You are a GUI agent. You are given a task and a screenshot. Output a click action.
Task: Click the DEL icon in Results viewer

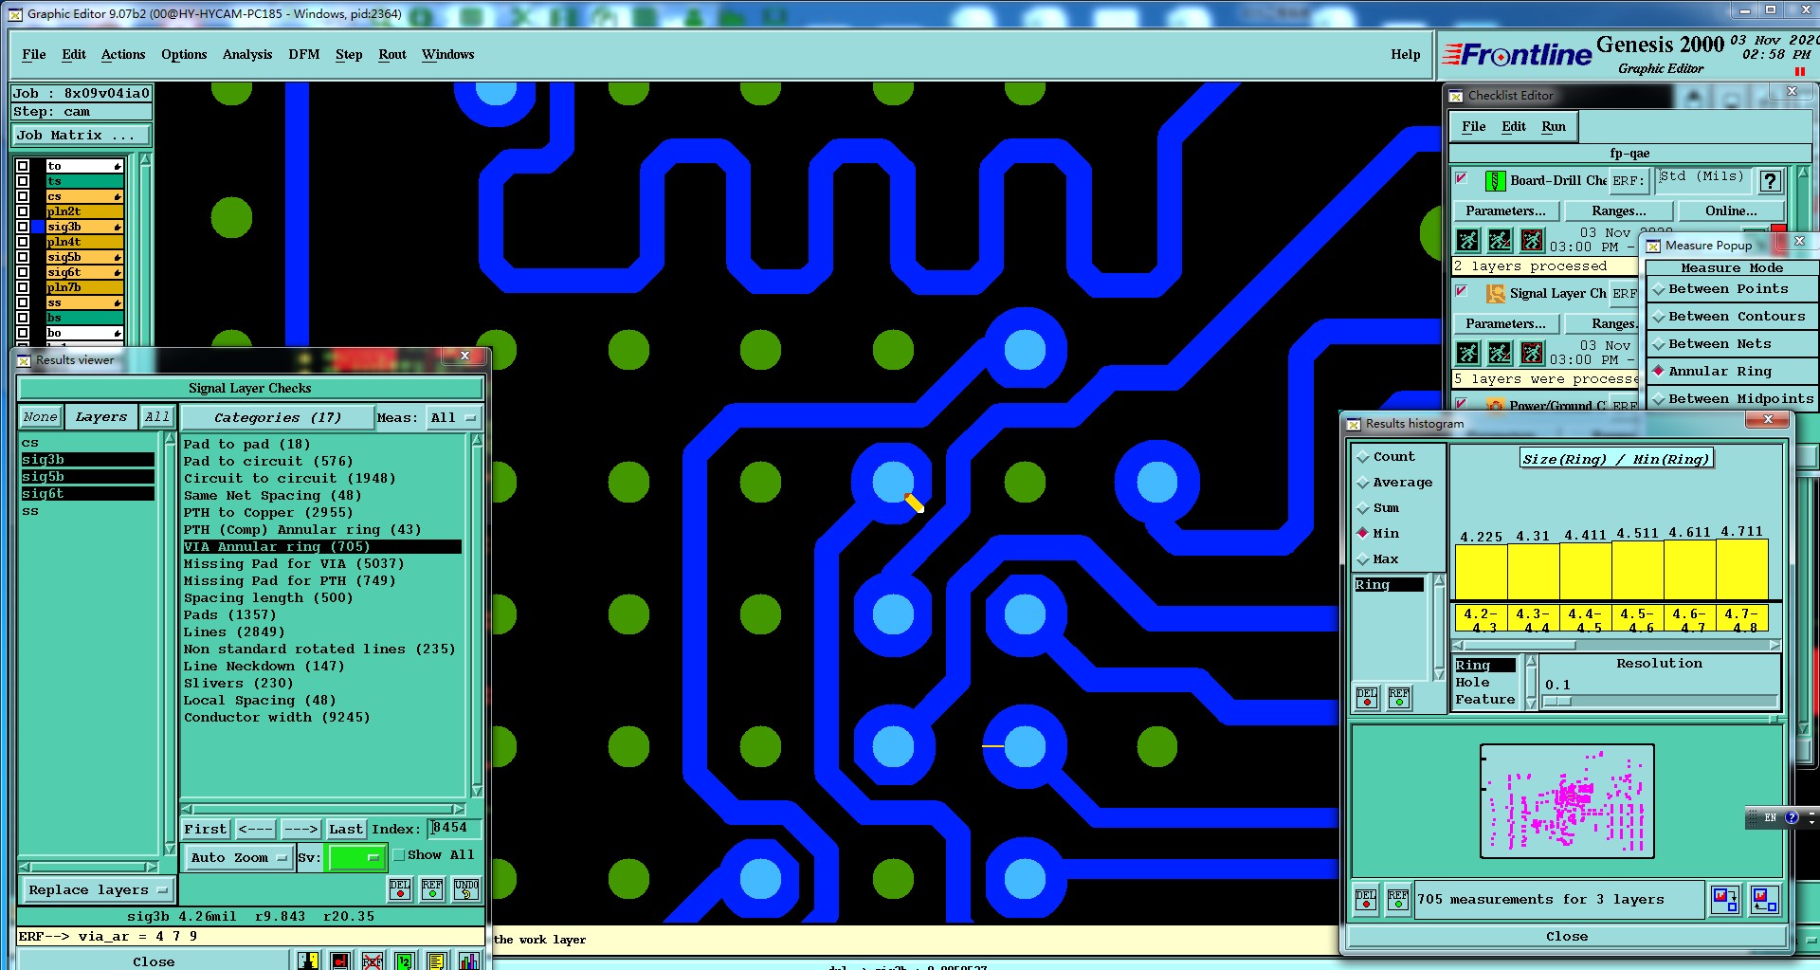[400, 888]
